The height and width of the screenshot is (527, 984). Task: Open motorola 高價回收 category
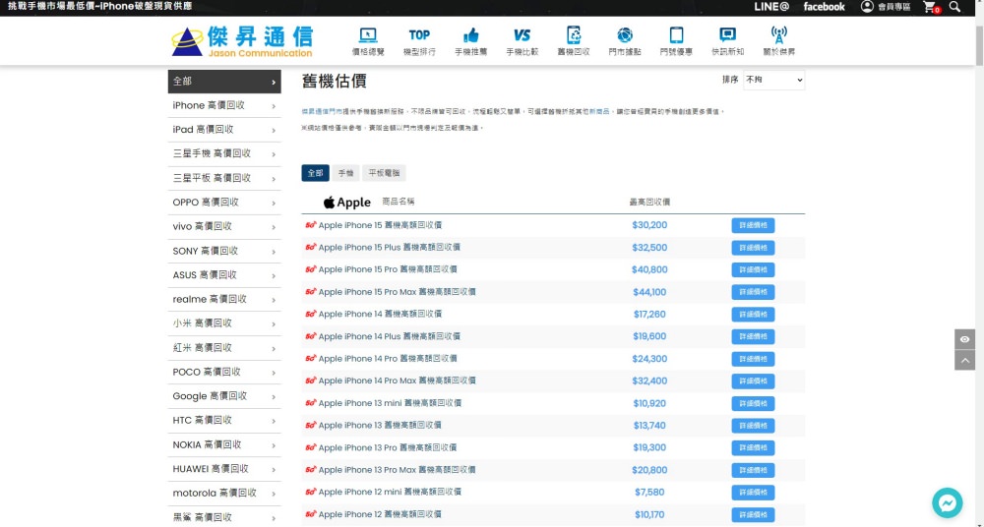pyautogui.click(x=224, y=494)
